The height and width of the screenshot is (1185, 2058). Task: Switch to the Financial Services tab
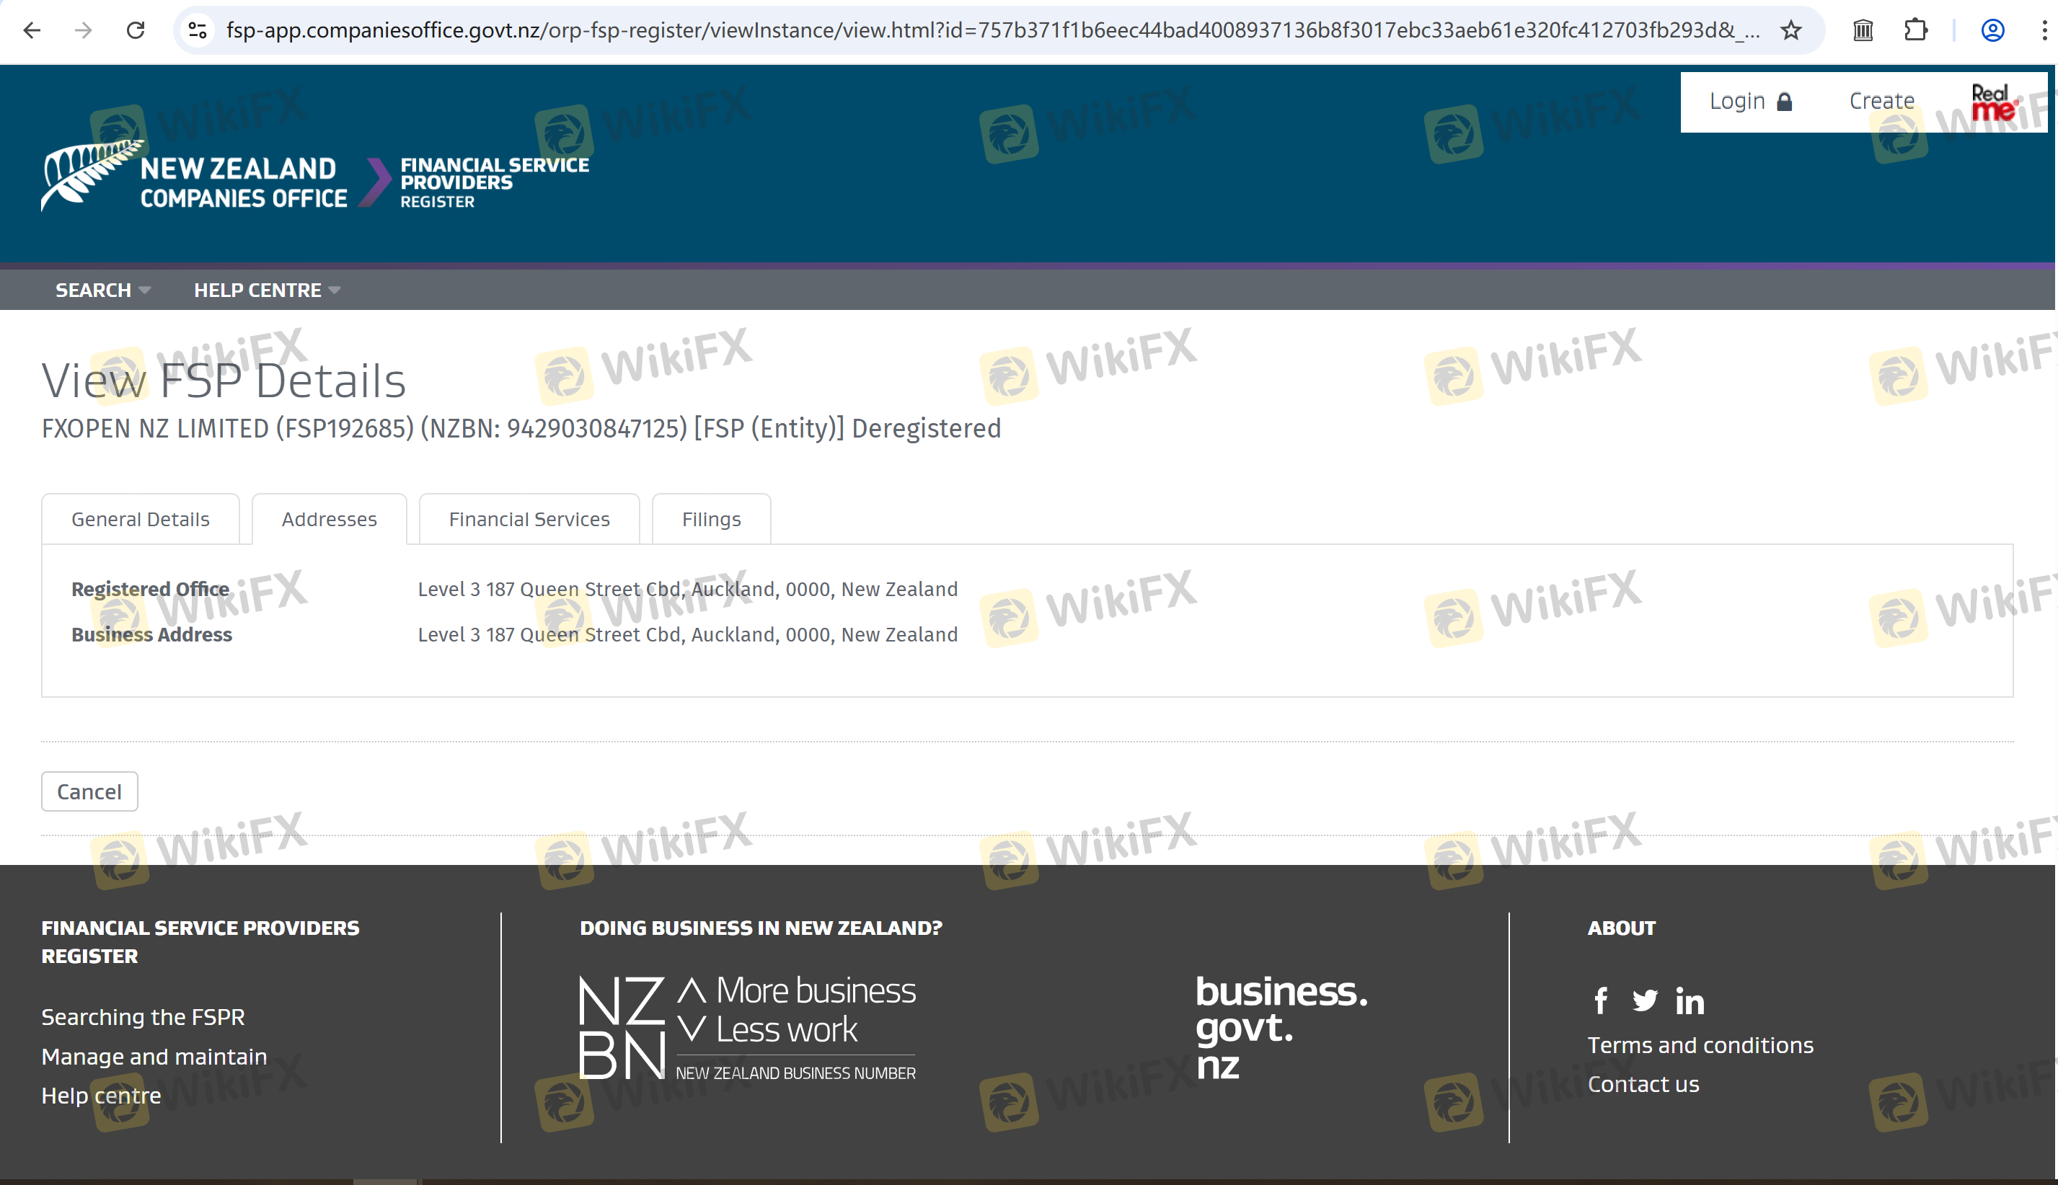(529, 519)
